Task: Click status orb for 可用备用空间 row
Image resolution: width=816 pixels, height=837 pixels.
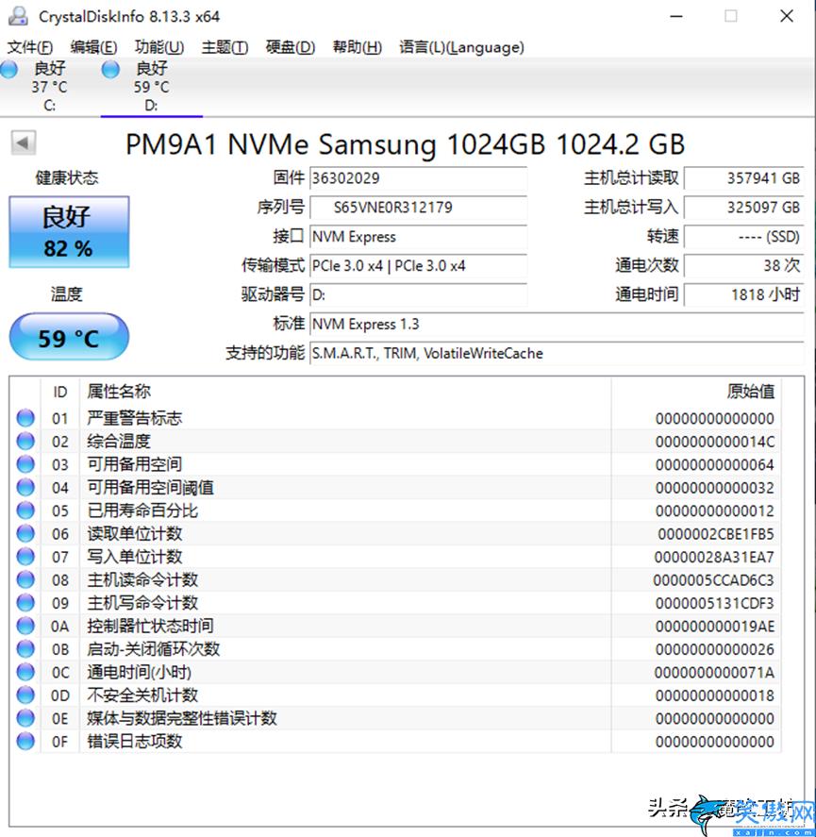Action: [x=25, y=464]
